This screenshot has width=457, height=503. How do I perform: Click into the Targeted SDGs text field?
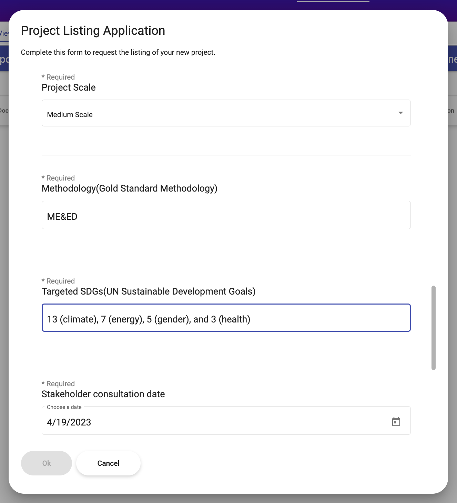click(226, 318)
